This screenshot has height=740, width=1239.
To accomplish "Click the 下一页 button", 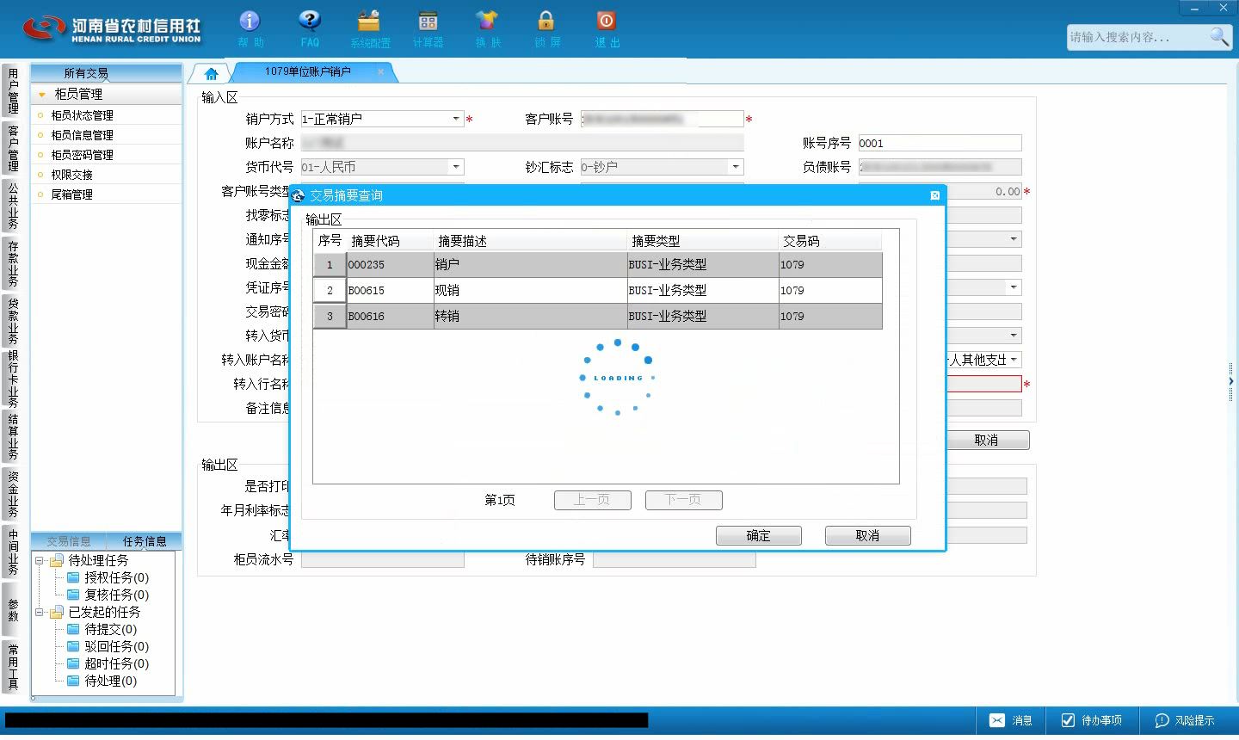I will click(x=683, y=500).
